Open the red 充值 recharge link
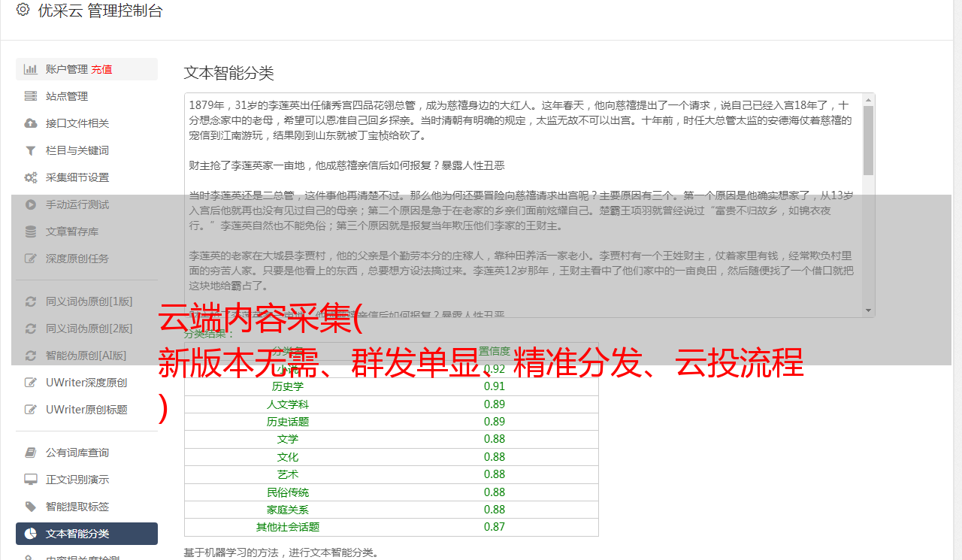The image size is (962, 560). [x=101, y=69]
